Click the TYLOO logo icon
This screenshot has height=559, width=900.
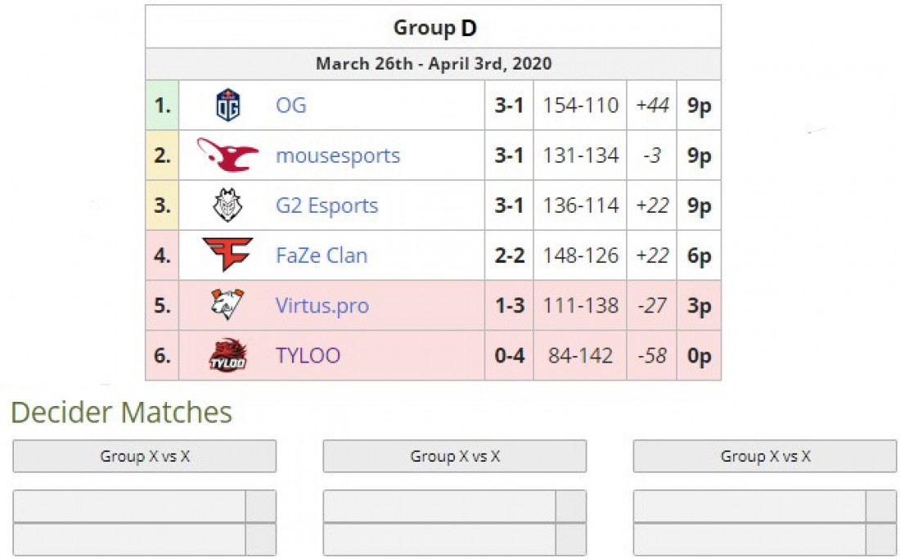point(228,354)
